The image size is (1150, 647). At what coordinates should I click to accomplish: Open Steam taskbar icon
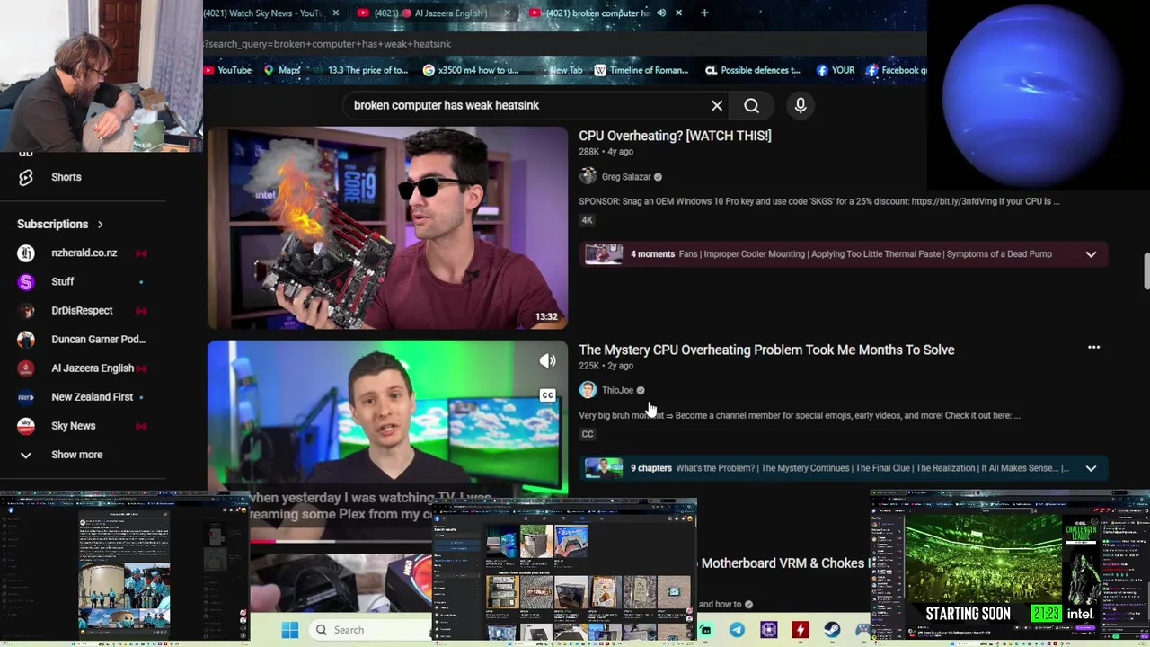click(832, 630)
